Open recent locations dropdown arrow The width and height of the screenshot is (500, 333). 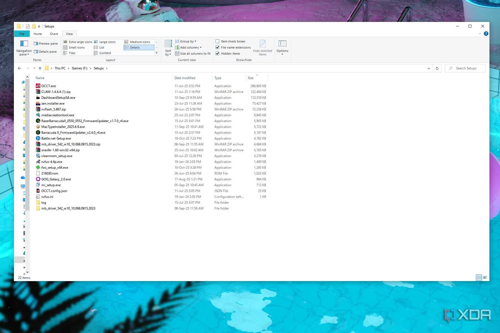[x=34, y=68]
